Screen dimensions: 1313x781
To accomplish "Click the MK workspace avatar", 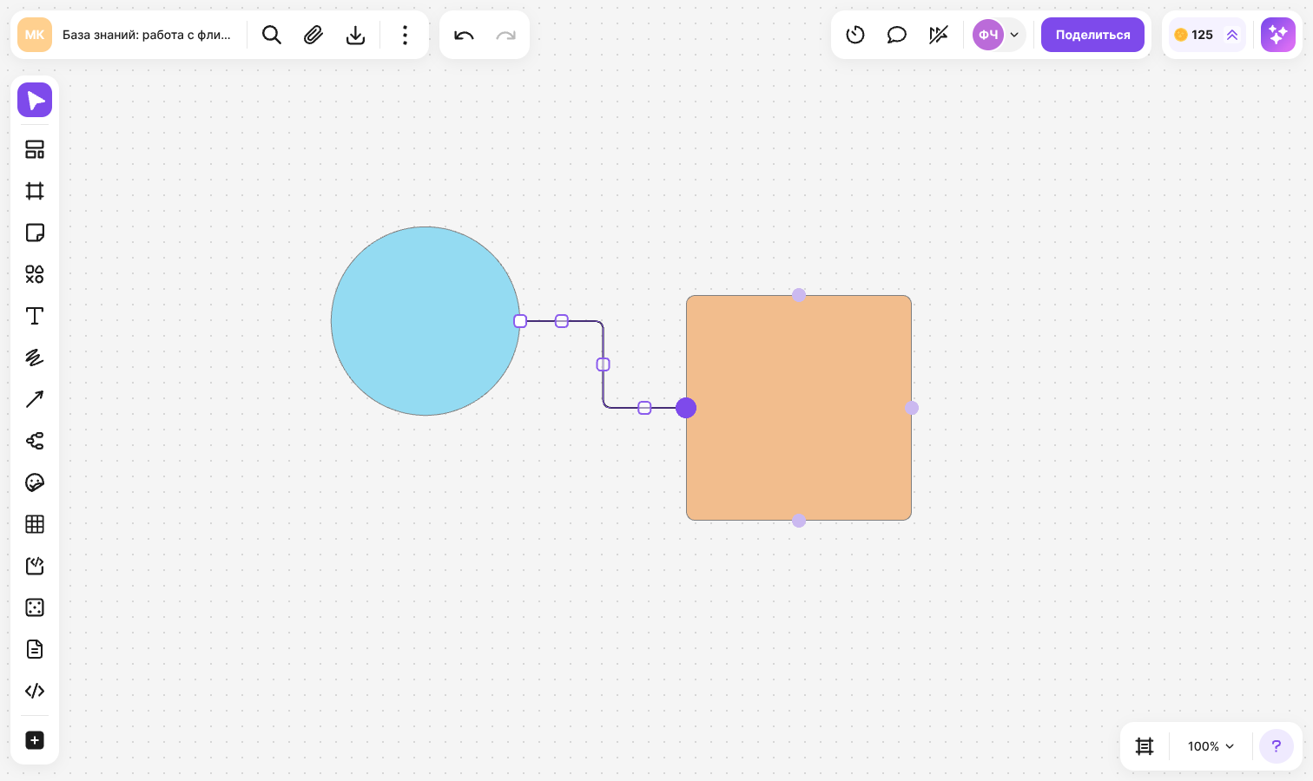I will pyautogui.click(x=35, y=35).
